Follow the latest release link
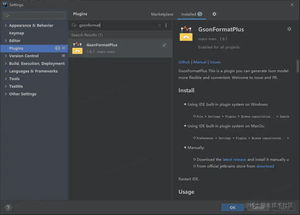Image resolution: width=300 pixels, height=215 pixels. pos(234,159)
